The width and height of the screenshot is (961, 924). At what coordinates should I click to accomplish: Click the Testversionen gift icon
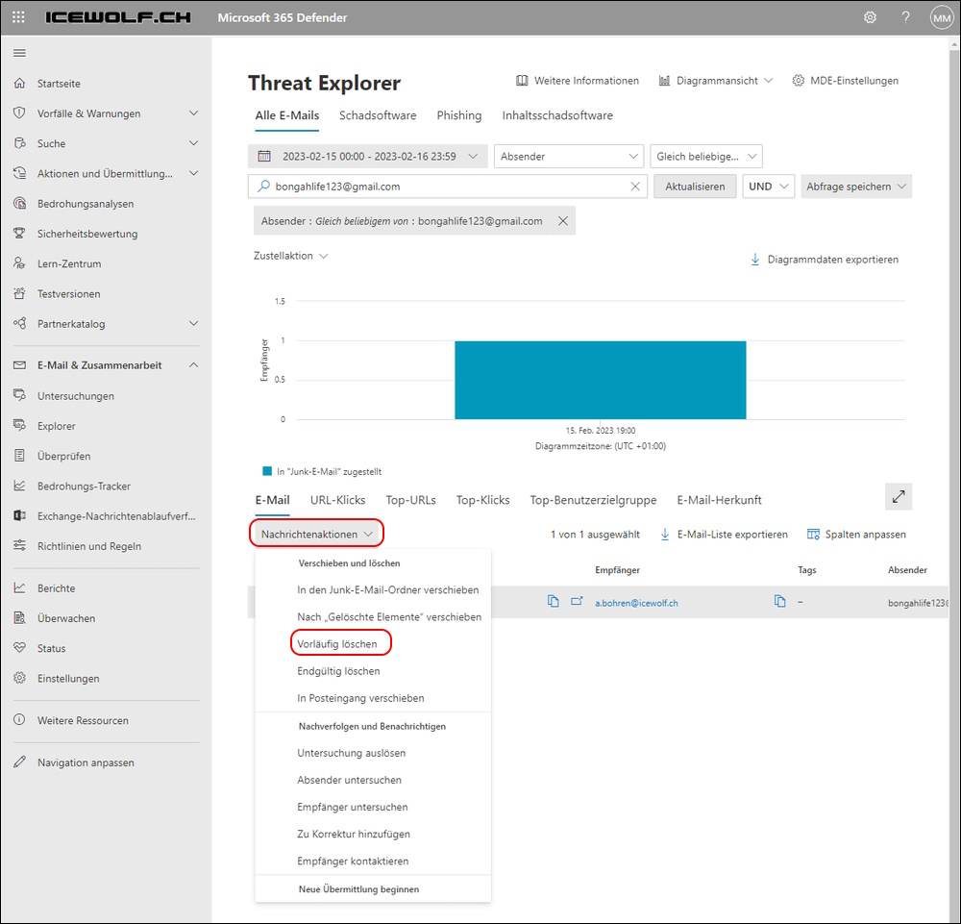point(19,293)
